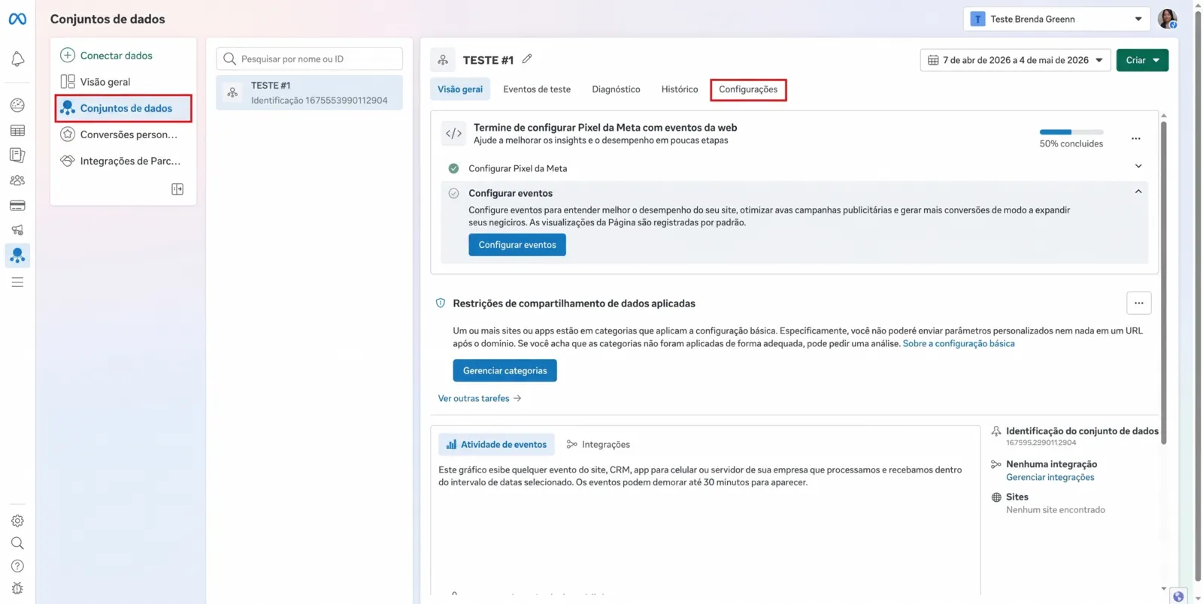
Task: Open the megaphone ads icon in rail
Action: (17, 230)
